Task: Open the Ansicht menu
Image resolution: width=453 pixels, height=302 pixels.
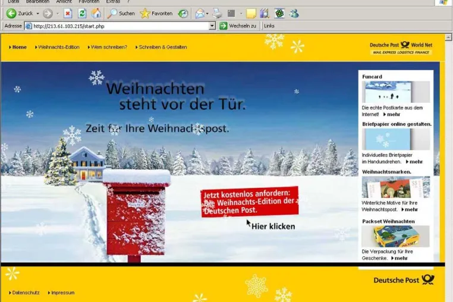Action: point(64,2)
